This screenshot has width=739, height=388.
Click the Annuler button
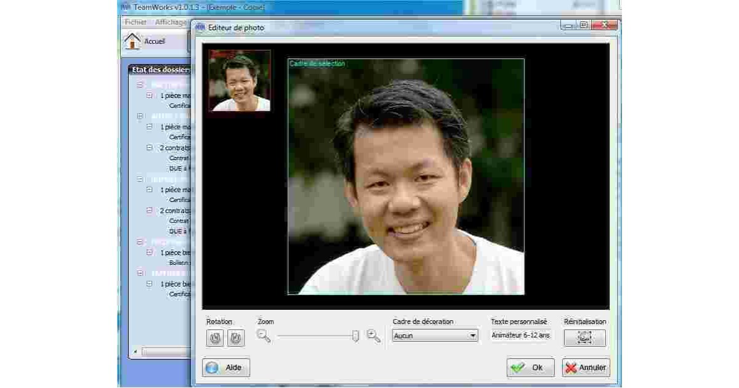point(586,368)
